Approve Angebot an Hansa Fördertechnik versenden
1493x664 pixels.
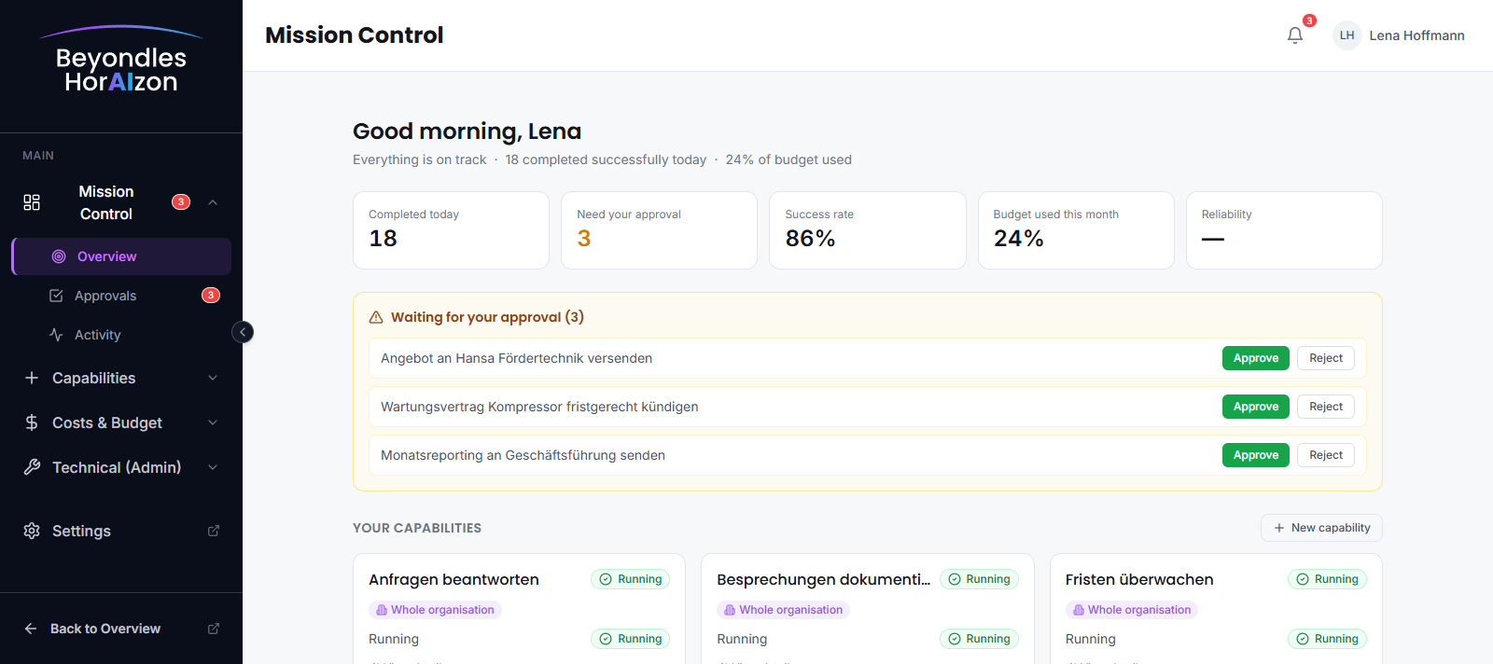tap(1256, 358)
